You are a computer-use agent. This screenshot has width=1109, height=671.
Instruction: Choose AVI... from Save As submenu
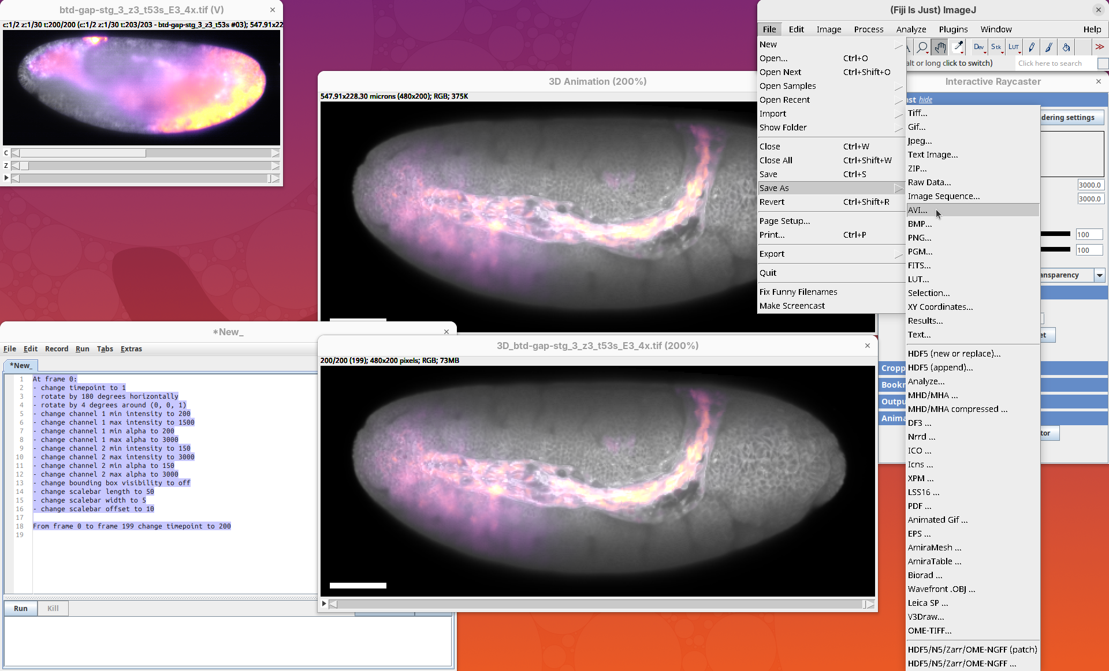pyautogui.click(x=917, y=210)
